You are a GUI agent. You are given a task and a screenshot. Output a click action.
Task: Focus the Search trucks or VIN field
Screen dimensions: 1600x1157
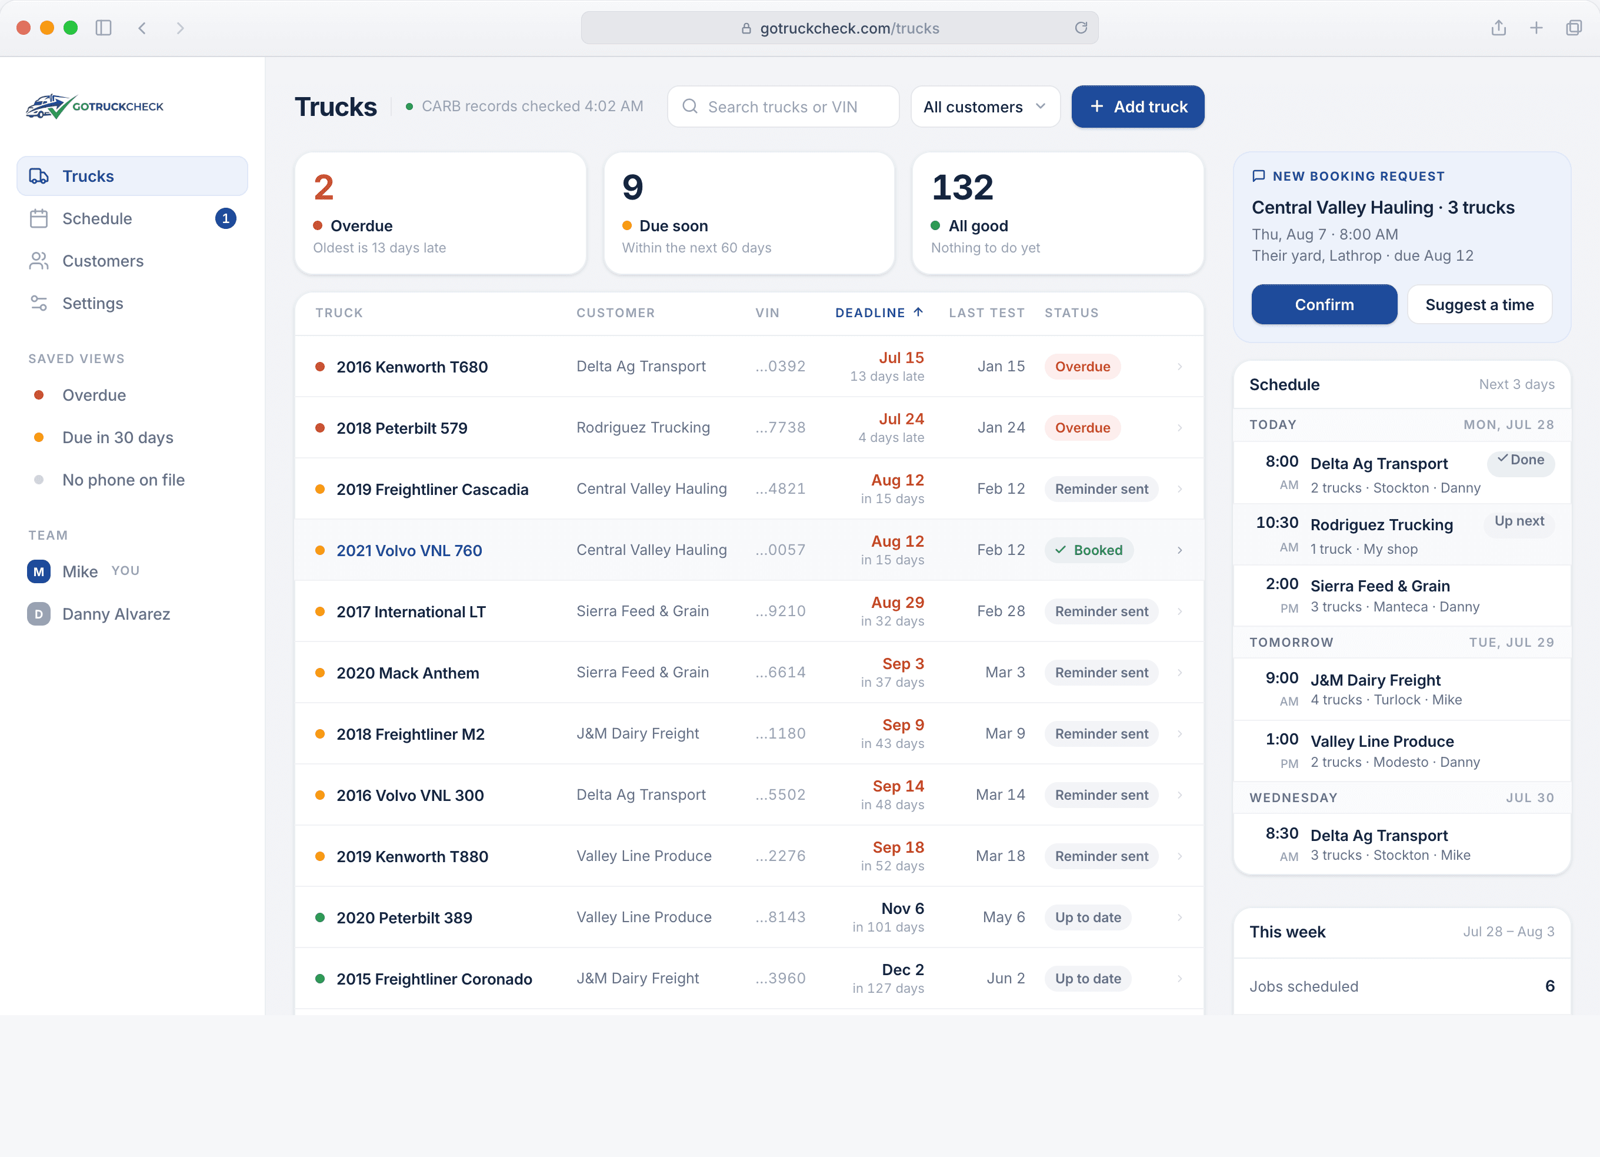783,107
